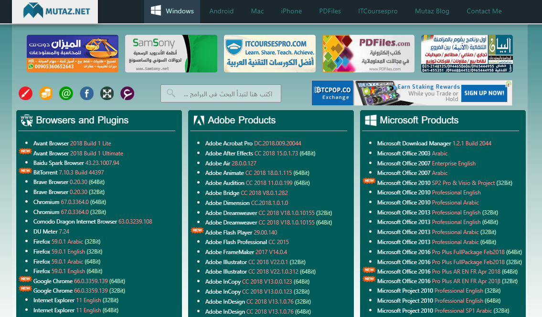Open Adobe FrameMaker 2017 link
This screenshot has height=317, width=542.
[x=246, y=252]
